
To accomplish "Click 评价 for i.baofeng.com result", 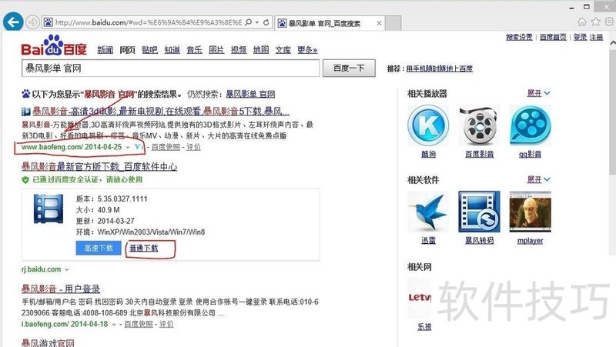I will pyautogui.click(x=166, y=324).
